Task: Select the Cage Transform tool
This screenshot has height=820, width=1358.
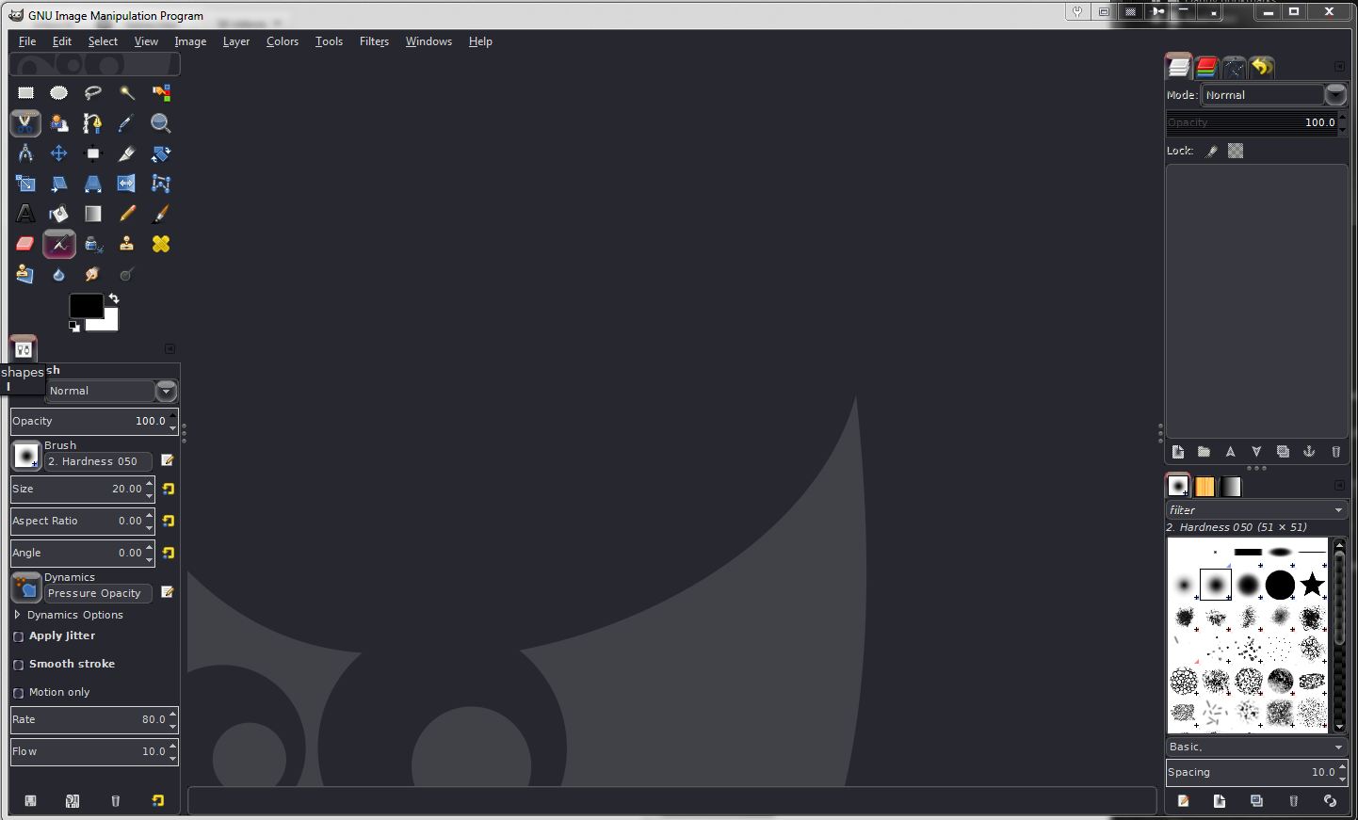Action: coord(161,184)
